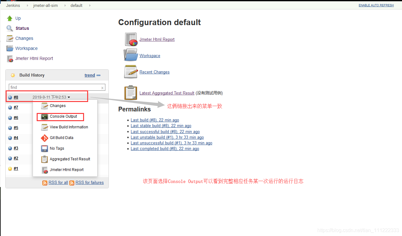
Task: Open Status in the sidebar
Action: [x=22, y=28]
